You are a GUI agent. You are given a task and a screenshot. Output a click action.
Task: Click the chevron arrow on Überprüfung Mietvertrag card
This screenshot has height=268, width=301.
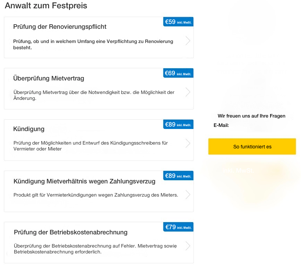[x=188, y=92]
